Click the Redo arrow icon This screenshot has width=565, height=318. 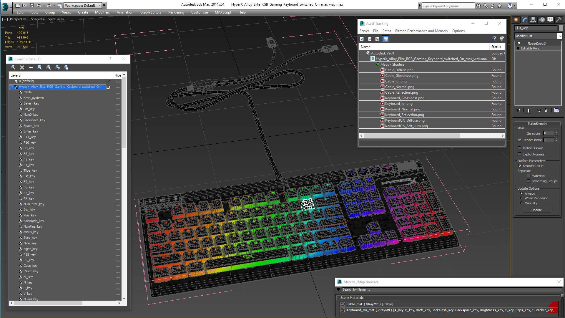pyautogui.click(x=49, y=5)
